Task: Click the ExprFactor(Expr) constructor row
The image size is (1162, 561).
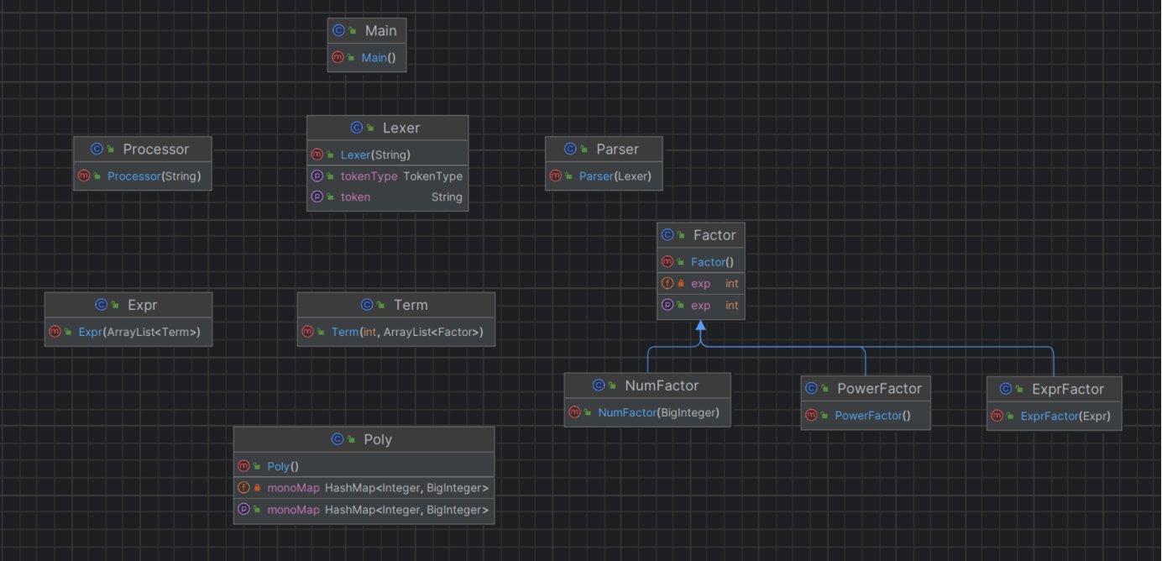Action: point(1054,416)
